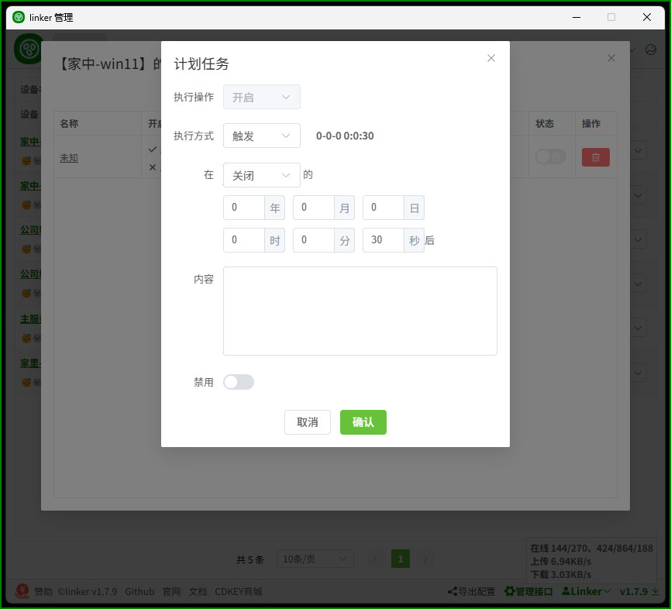Viewport: 671px width, 609px height.
Task: Go to the next page arrow
Action: coord(425,559)
